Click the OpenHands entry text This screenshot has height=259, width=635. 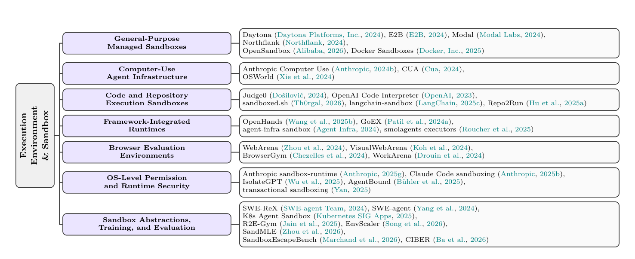(x=263, y=122)
